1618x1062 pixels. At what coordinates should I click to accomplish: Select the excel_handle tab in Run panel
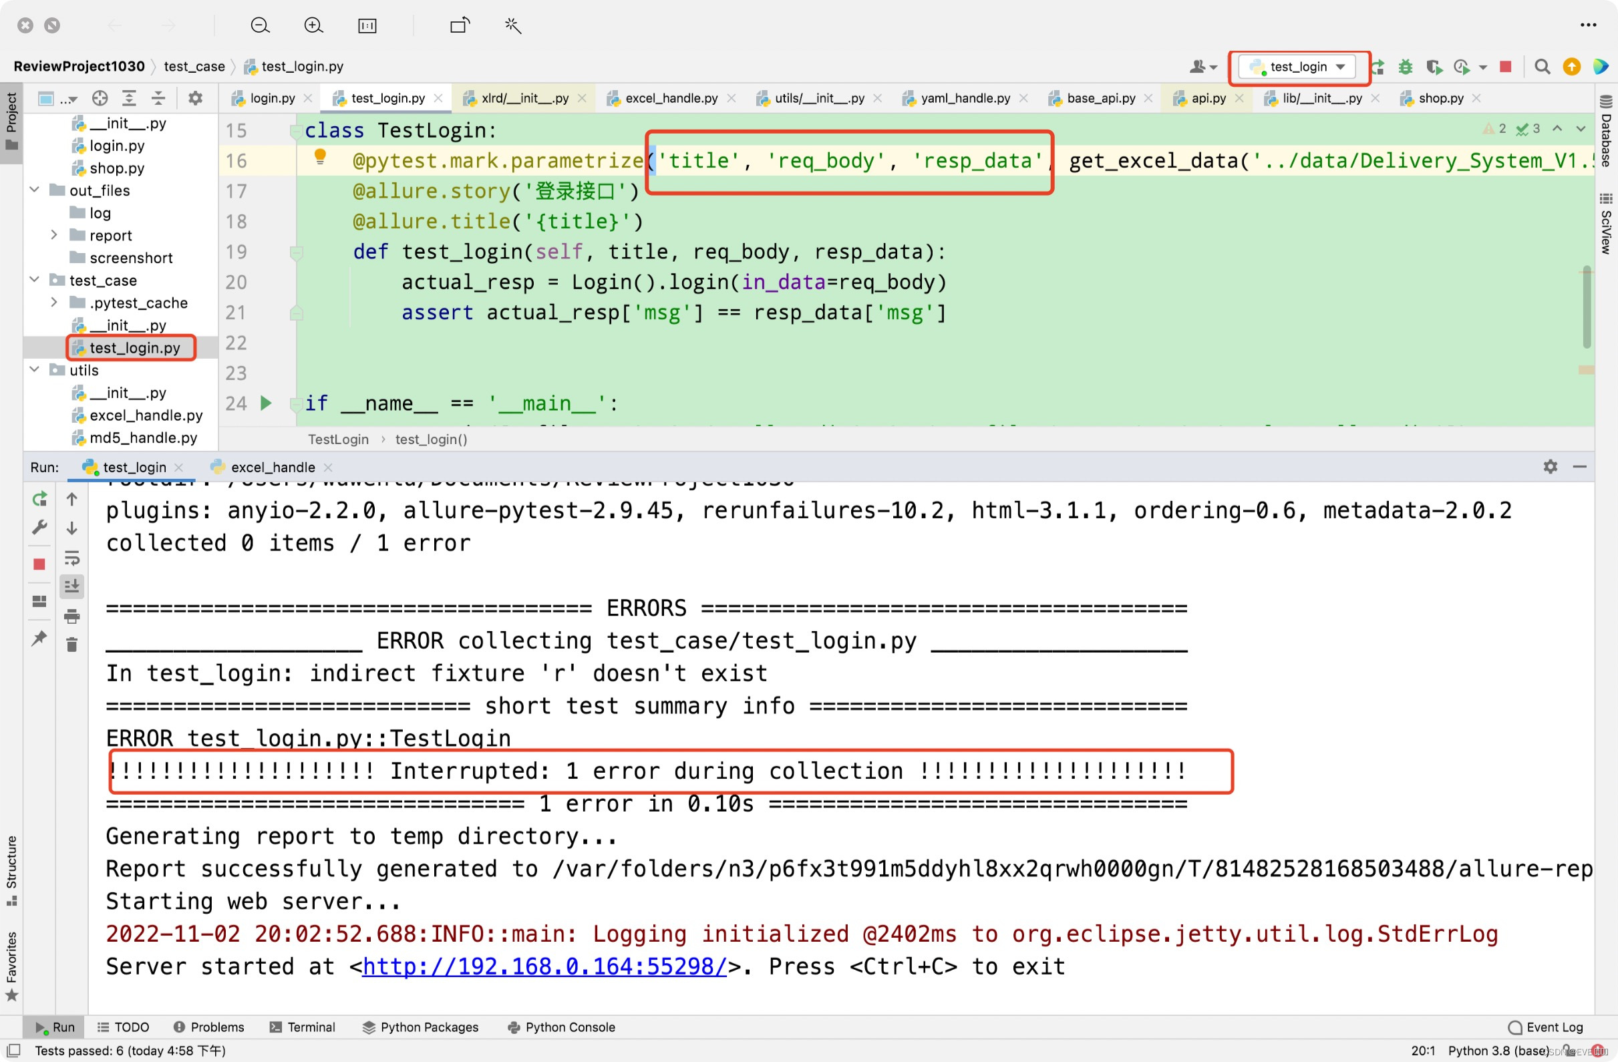click(x=273, y=466)
